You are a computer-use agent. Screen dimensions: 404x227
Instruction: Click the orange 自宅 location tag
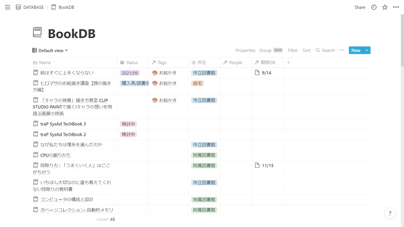tap(197, 83)
